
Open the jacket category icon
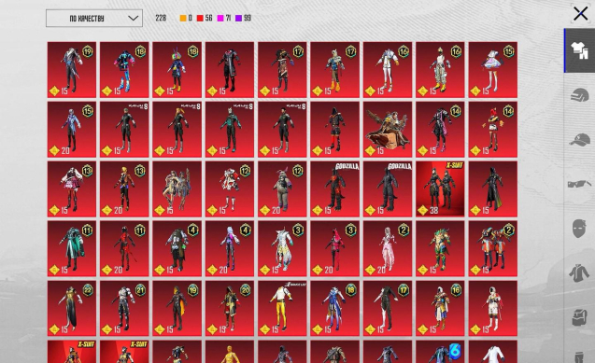579,272
